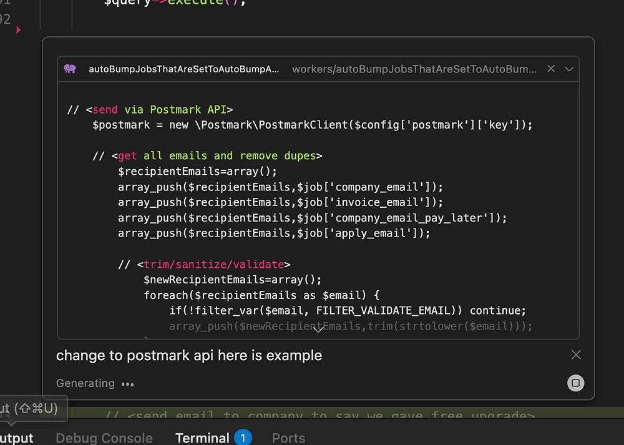Click the 'Generating' status text
This screenshot has height=445, width=624.
(x=85, y=383)
